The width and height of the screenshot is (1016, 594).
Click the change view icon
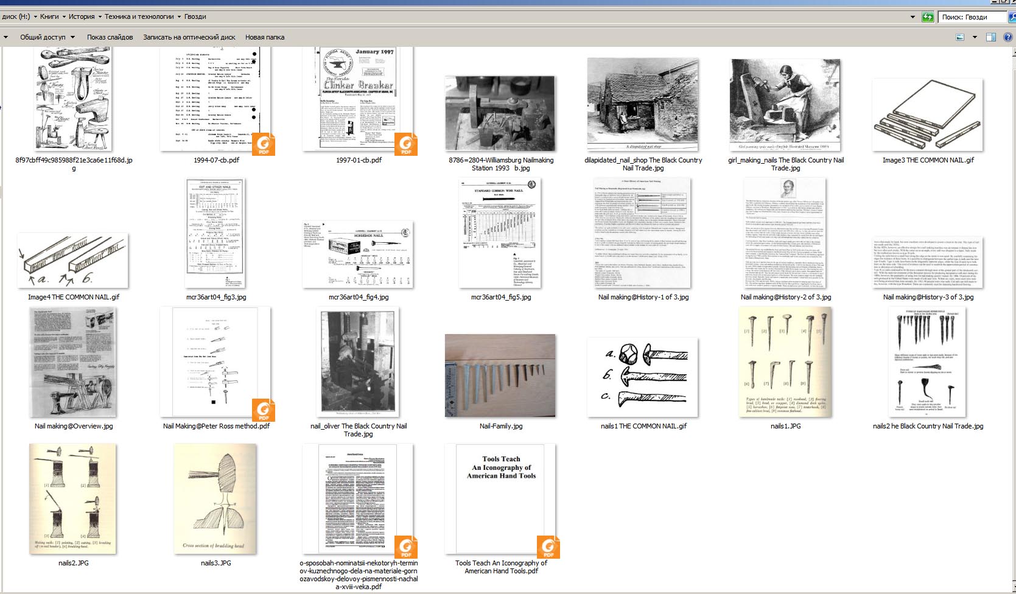click(x=960, y=37)
